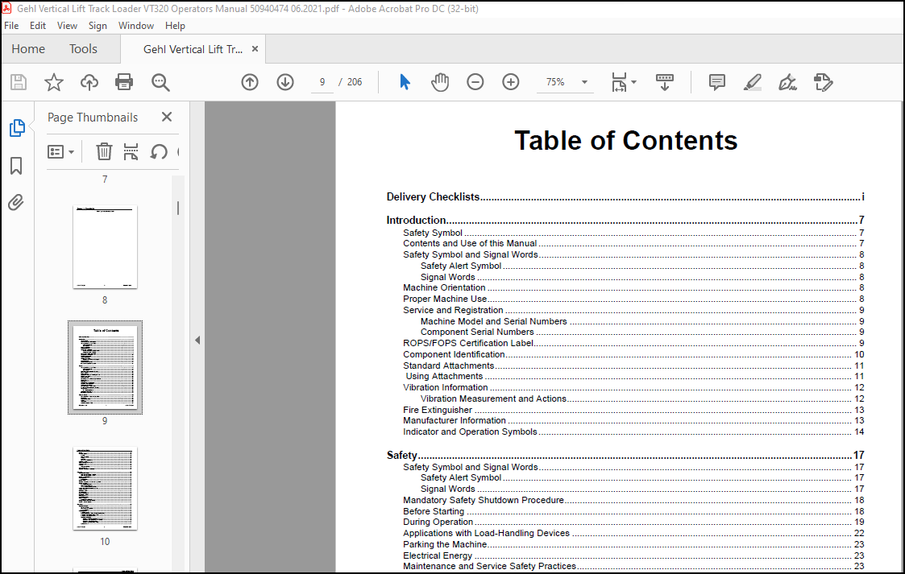The width and height of the screenshot is (905, 574).
Task: Click the upload to cloud icon
Action: [89, 82]
